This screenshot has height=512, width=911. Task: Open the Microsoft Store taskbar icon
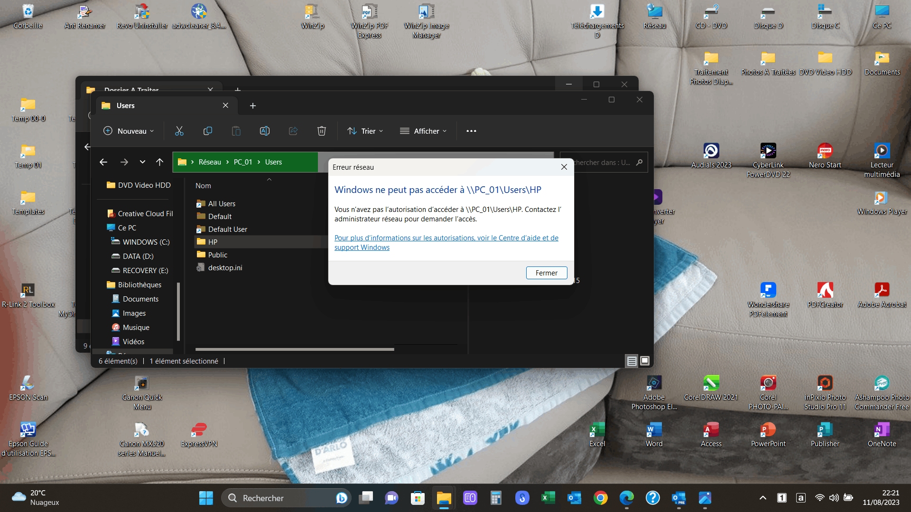pos(418,498)
